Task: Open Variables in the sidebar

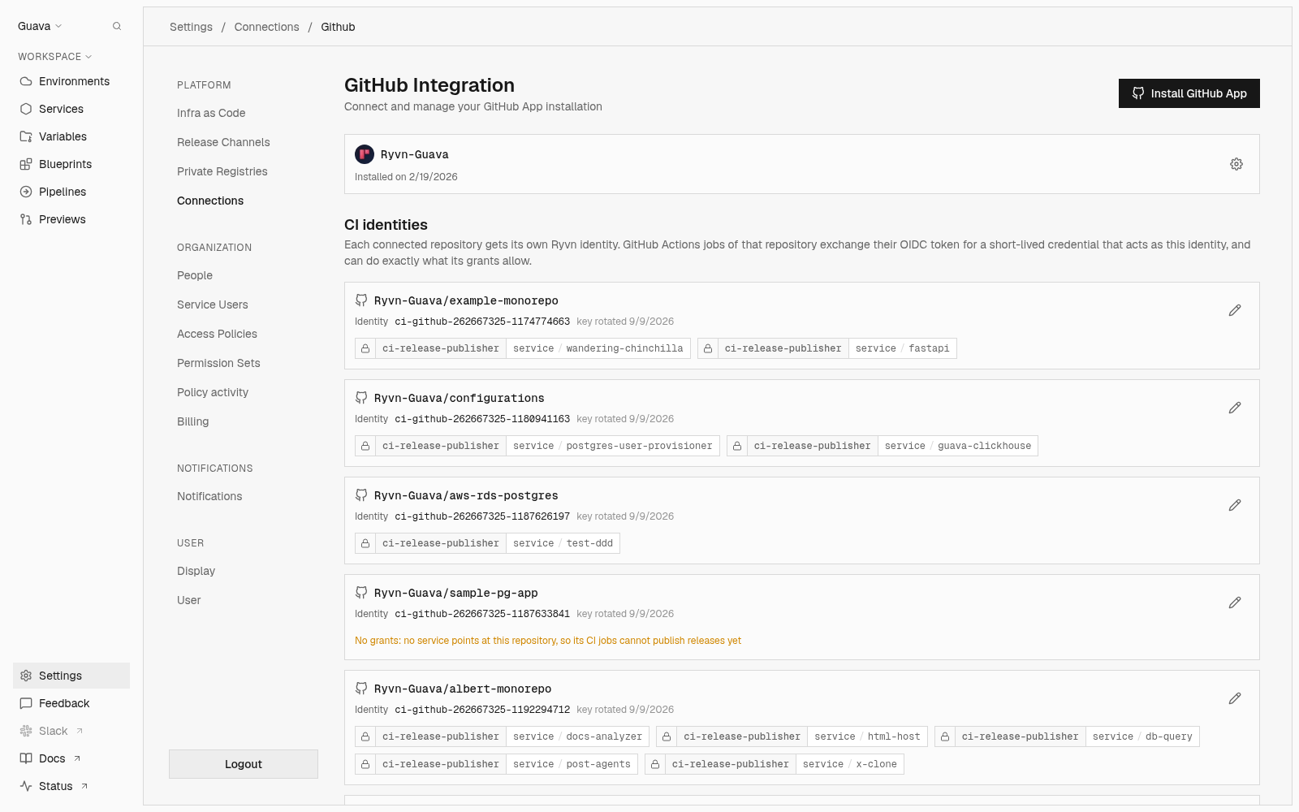Action: (x=71, y=136)
